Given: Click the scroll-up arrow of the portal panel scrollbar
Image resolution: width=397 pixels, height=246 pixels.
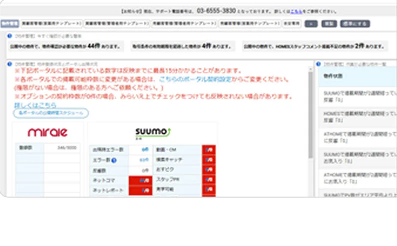Looking at the screenshot, I should click(311, 69).
